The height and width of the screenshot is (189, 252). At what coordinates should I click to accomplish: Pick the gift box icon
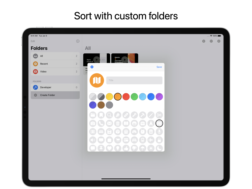(126, 132)
